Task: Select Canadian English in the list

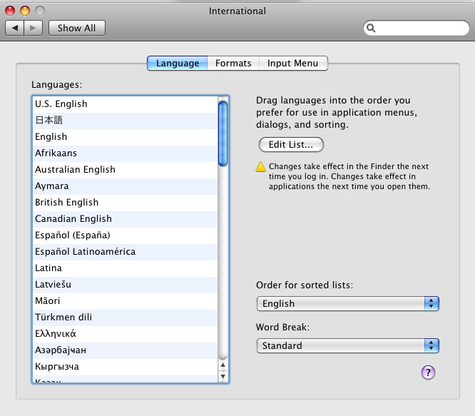Action: pyautogui.click(x=125, y=219)
